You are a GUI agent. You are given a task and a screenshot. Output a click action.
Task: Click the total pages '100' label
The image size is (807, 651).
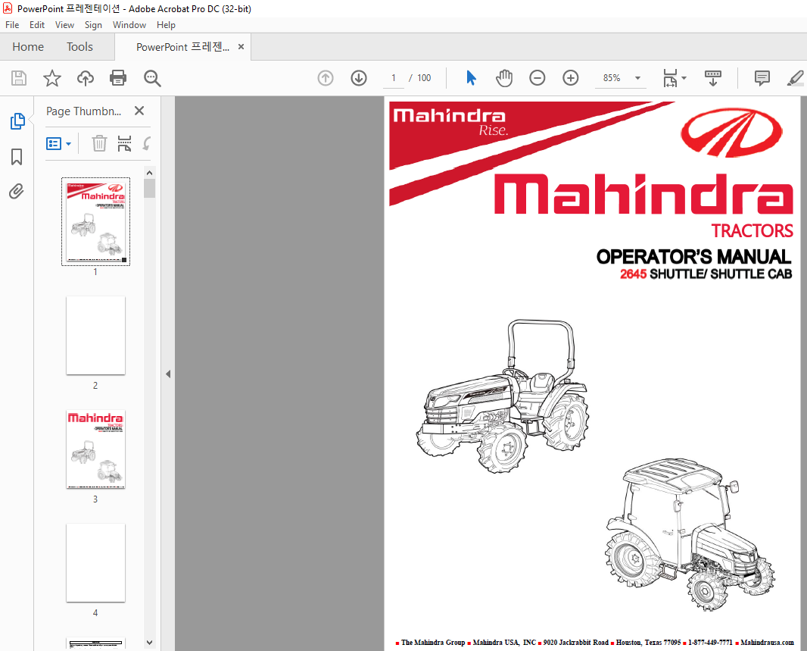pyautogui.click(x=424, y=78)
